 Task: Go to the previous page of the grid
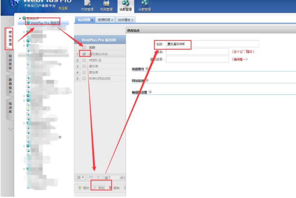pyautogui.click(x=98, y=177)
